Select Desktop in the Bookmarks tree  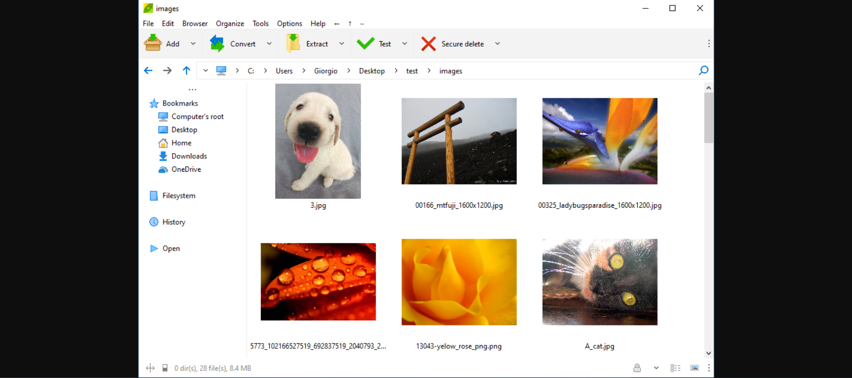tap(184, 130)
